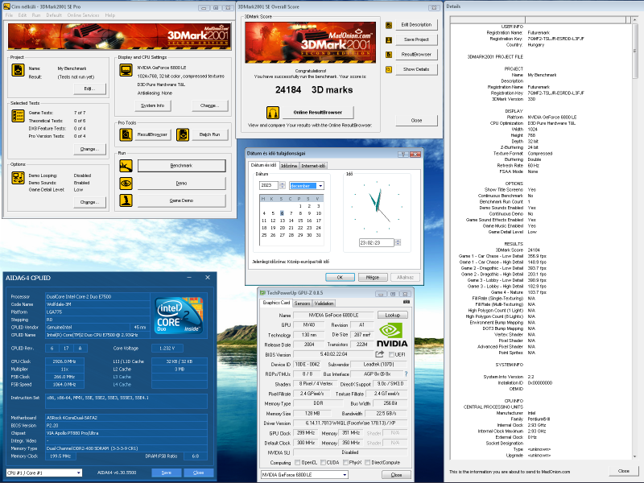Switch to the Validation tab in GPU-Z
Viewport: 644px width, 483px height.
point(324,303)
